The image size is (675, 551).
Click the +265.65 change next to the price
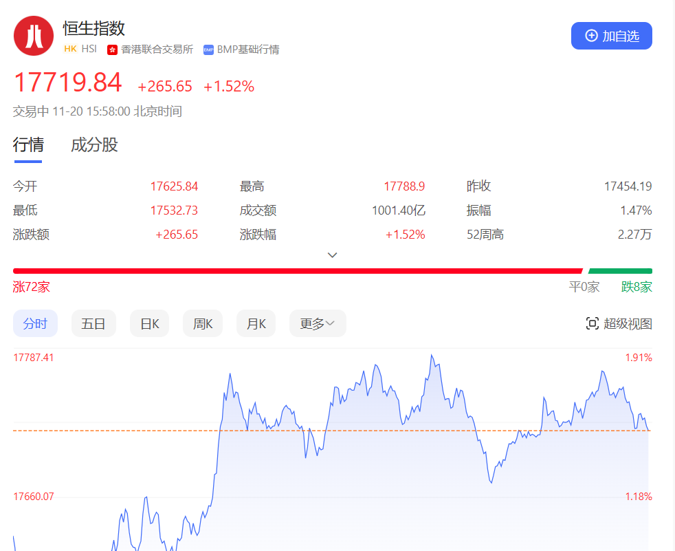tap(165, 86)
